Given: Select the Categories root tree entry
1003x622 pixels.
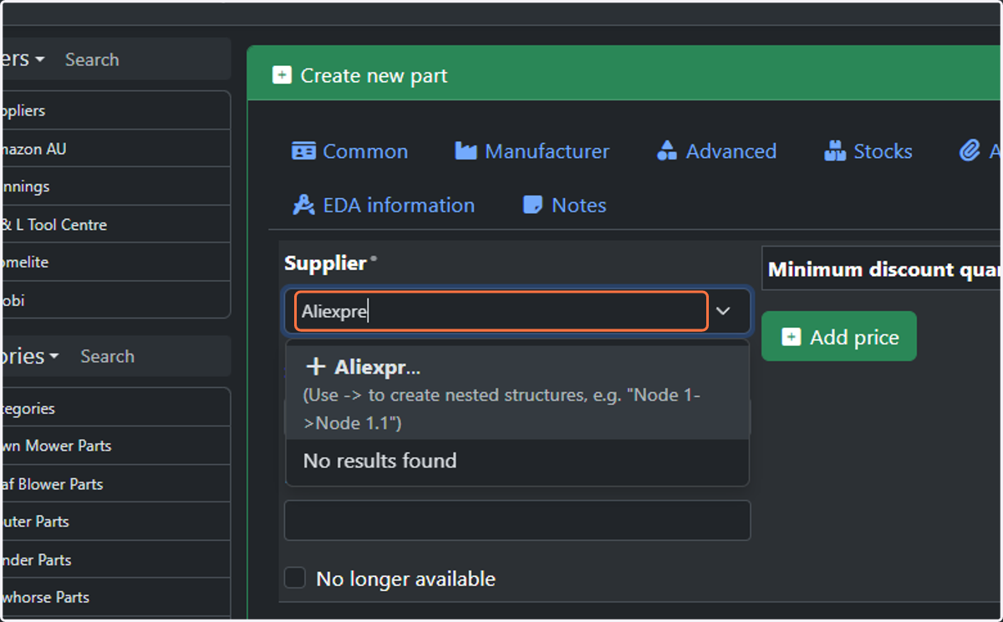Looking at the screenshot, I should click(x=115, y=408).
